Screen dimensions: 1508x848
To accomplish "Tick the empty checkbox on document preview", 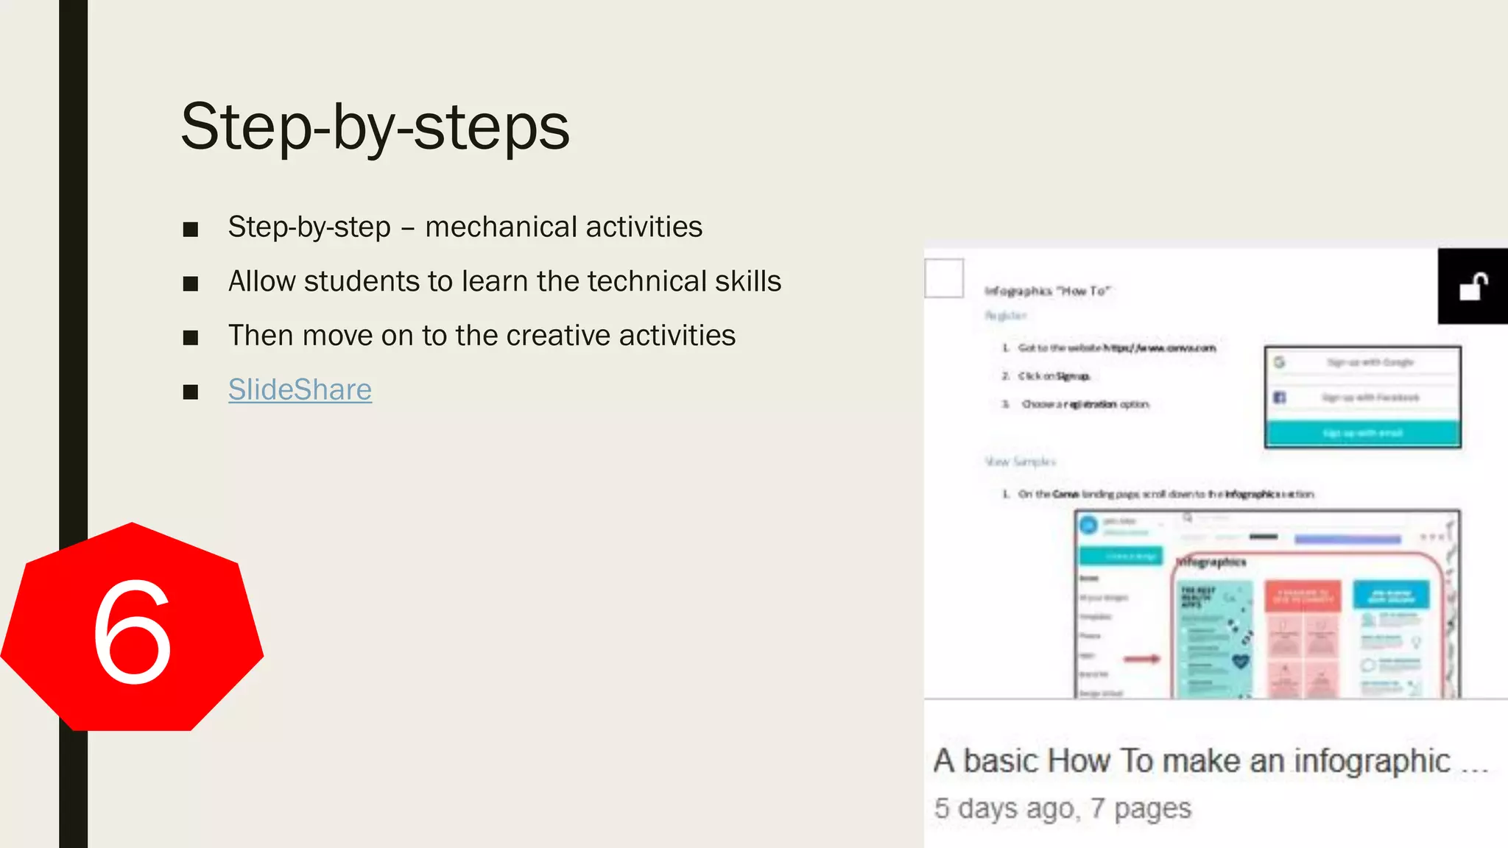I will [x=944, y=278].
